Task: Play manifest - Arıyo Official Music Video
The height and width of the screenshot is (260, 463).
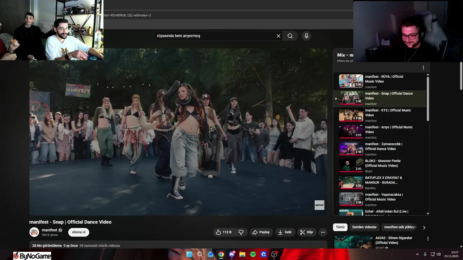Action: [x=380, y=132]
